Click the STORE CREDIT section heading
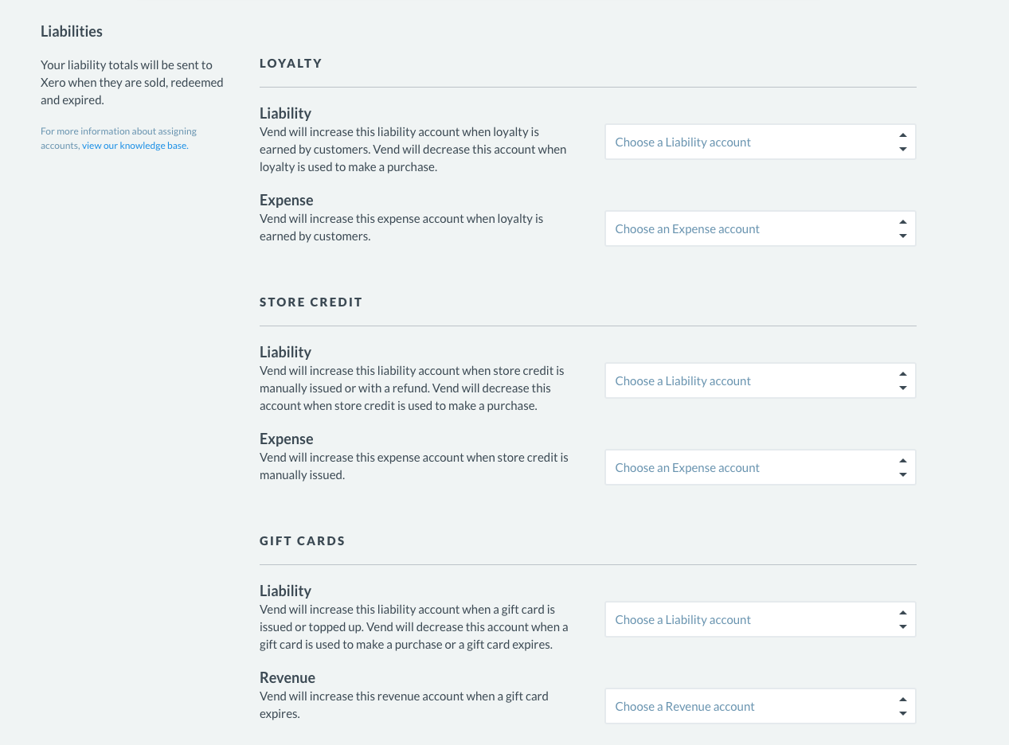Image resolution: width=1009 pixels, height=745 pixels. point(311,302)
